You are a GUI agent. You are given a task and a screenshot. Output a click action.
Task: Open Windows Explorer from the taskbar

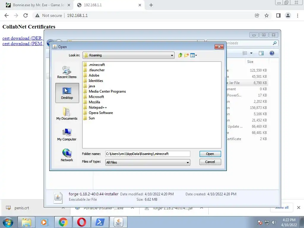[x=26, y=222]
